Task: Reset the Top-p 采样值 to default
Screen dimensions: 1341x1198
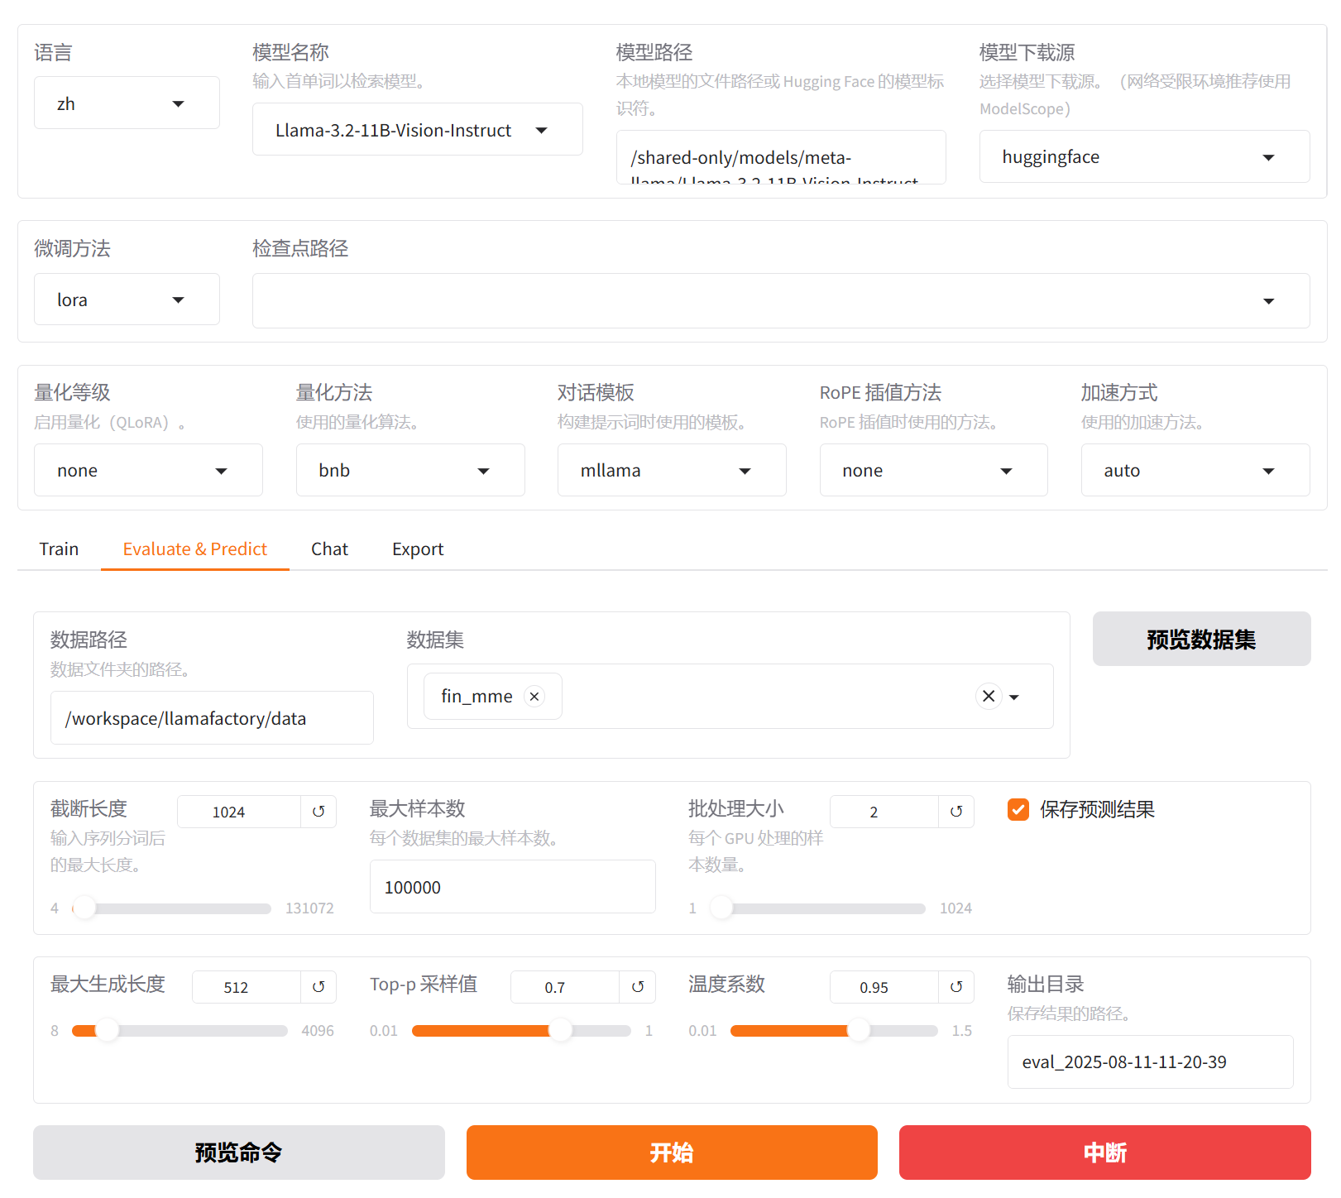Action: click(x=638, y=987)
